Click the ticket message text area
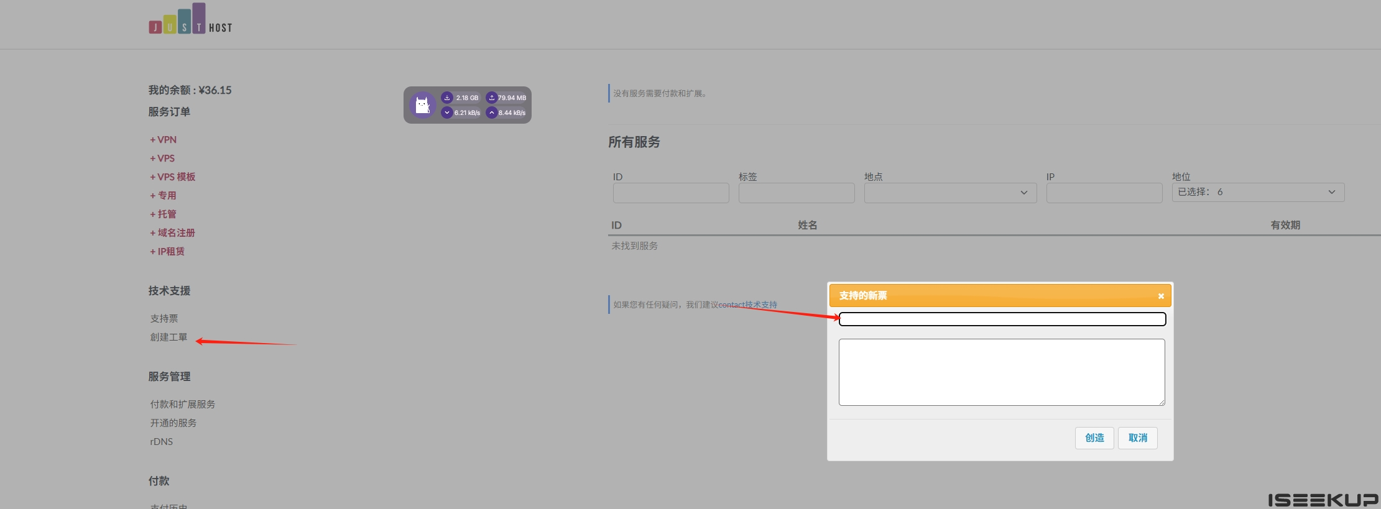Image resolution: width=1381 pixels, height=509 pixels. point(1001,372)
